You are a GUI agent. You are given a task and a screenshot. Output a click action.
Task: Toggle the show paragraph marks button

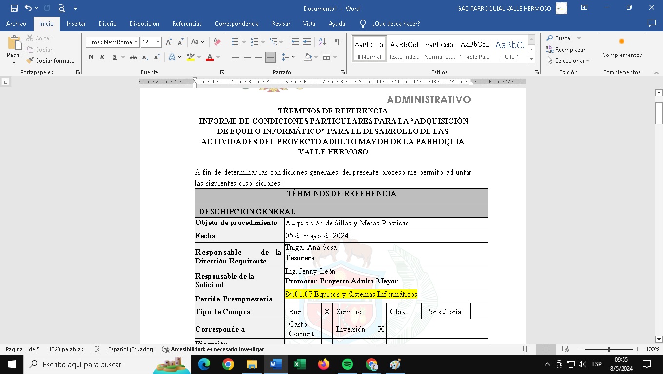tap(337, 42)
